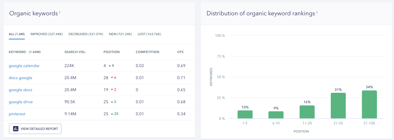Viewport: 394px width, 140px height.
Task: Click the docs google keyword link
Action: (21, 78)
